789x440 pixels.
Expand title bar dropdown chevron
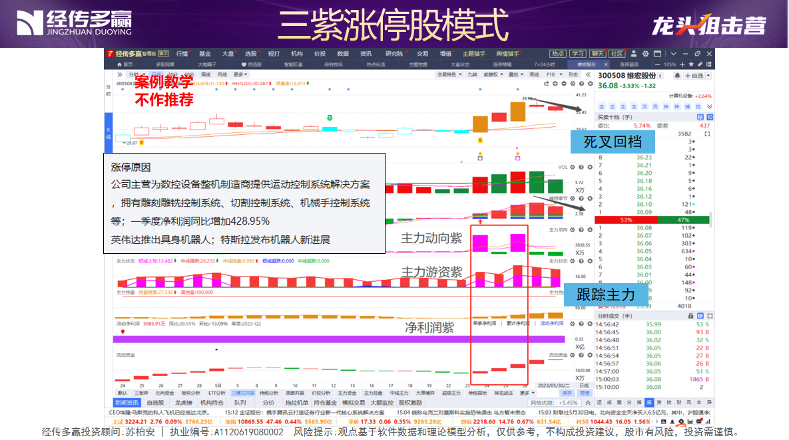(x=673, y=54)
